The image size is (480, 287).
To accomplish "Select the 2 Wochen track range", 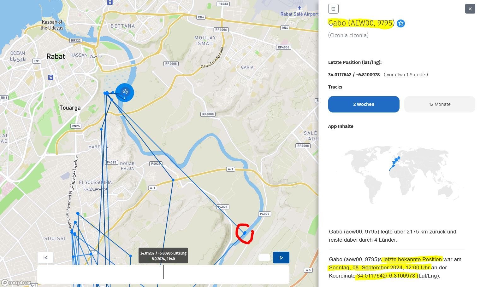I will (364, 104).
